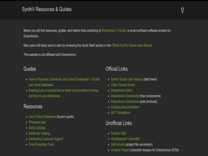View Free Production Tools
The width and height of the screenshot is (208, 156).
pyautogui.click(x=41, y=144)
